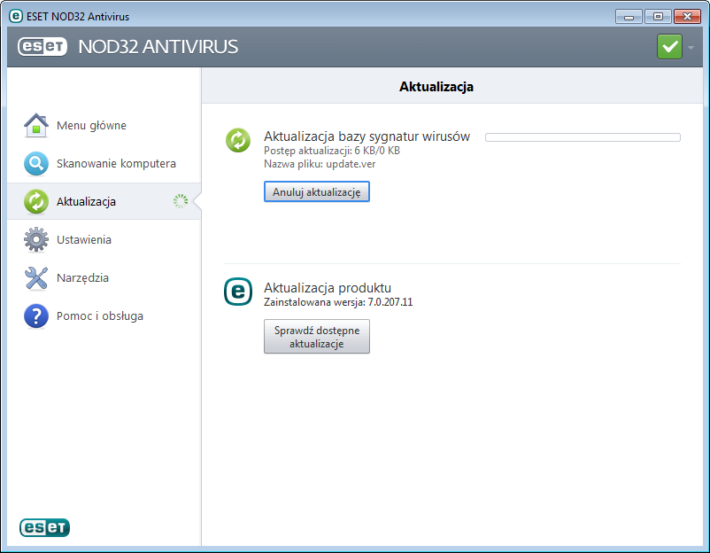The width and height of the screenshot is (710, 553).
Task: Minimize the ESET NOD32 window
Action: pyautogui.click(x=629, y=17)
